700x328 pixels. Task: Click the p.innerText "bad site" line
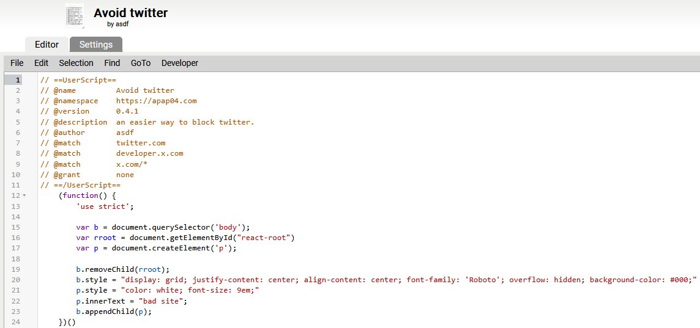point(132,301)
